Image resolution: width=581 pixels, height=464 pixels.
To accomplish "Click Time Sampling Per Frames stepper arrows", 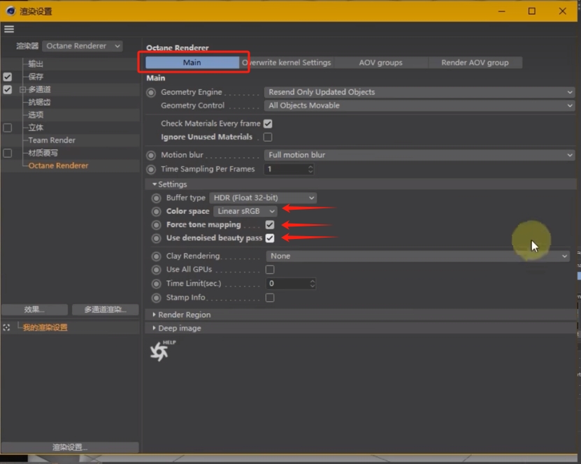I will pos(310,169).
